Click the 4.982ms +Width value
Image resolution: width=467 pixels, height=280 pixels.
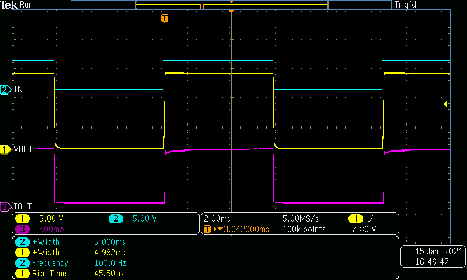tap(110, 253)
